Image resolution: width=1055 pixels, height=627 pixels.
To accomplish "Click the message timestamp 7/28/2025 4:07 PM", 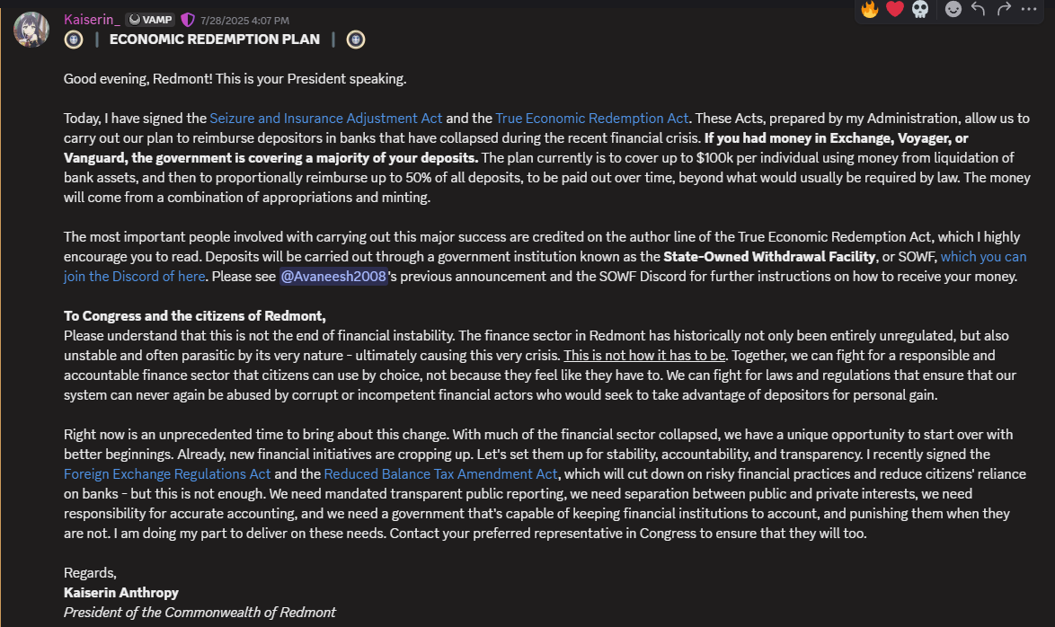I will tap(245, 20).
